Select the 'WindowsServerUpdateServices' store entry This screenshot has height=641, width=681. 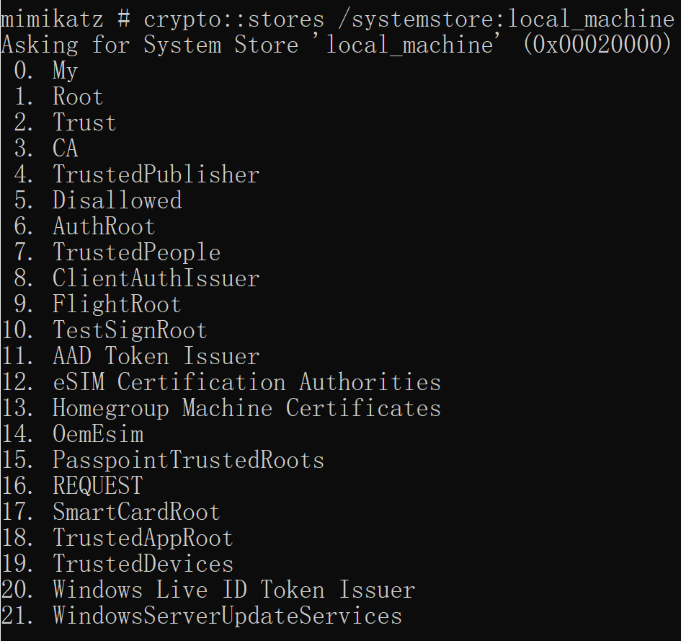coord(227,616)
